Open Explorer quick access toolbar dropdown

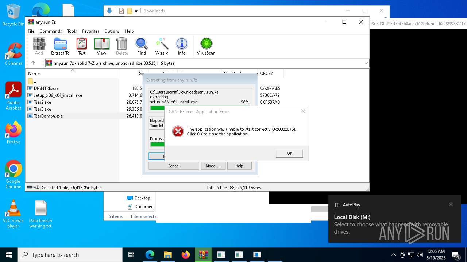(136, 11)
